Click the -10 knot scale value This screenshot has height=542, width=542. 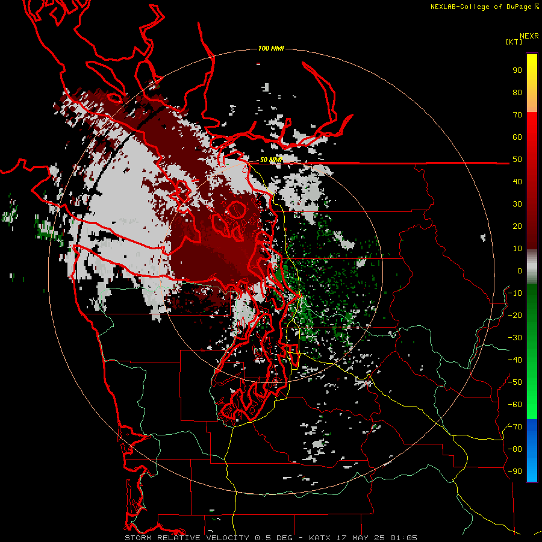515,293
